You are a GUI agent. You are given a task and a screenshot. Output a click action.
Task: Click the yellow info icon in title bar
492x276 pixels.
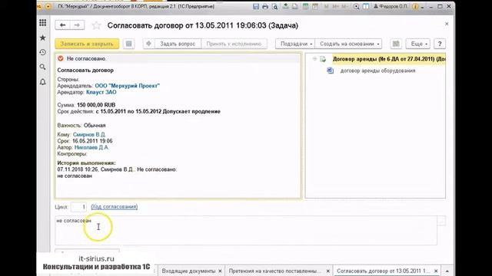click(415, 6)
